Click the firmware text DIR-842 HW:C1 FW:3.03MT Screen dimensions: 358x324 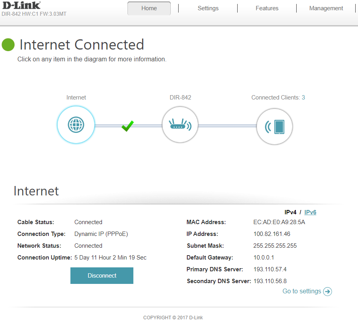(34, 14)
